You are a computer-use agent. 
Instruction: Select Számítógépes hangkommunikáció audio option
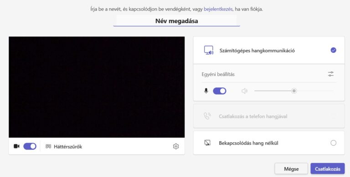269,51
